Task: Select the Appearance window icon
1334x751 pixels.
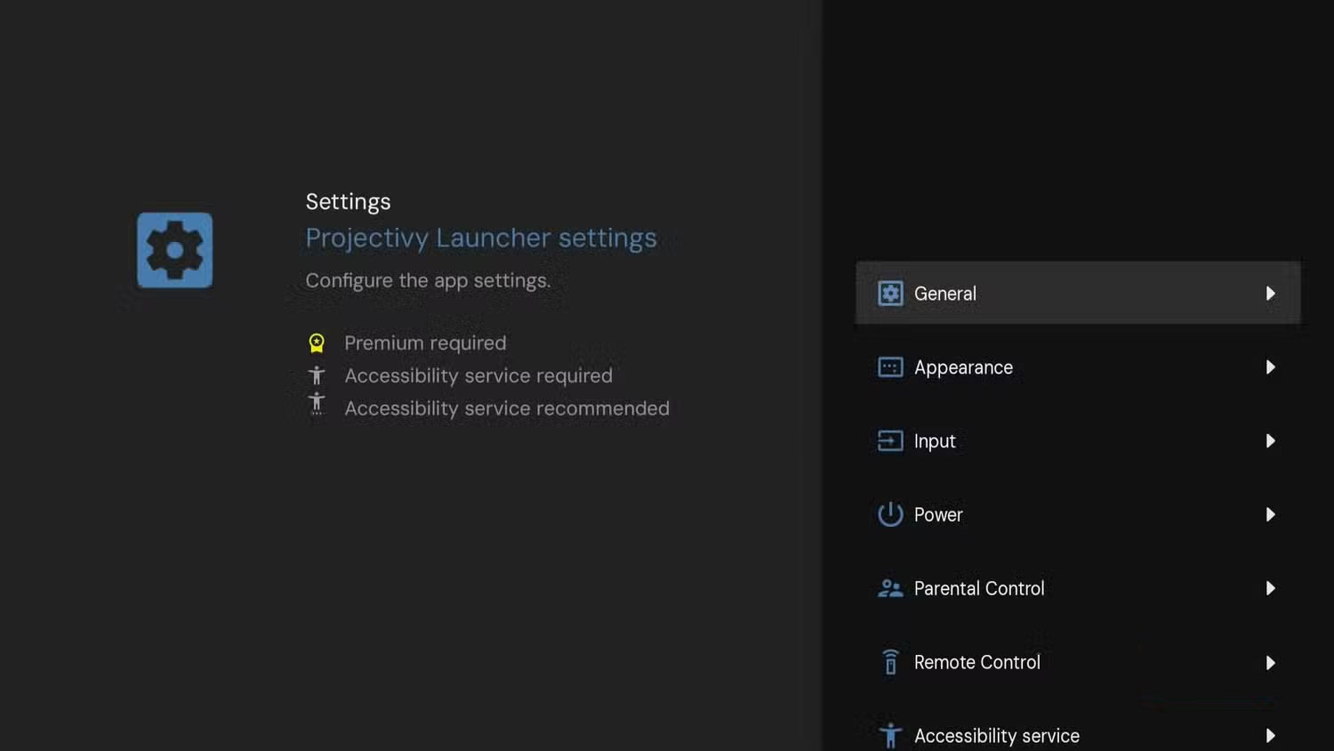Action: (x=889, y=367)
